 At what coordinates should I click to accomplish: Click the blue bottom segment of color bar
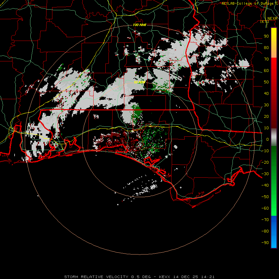[274, 232]
